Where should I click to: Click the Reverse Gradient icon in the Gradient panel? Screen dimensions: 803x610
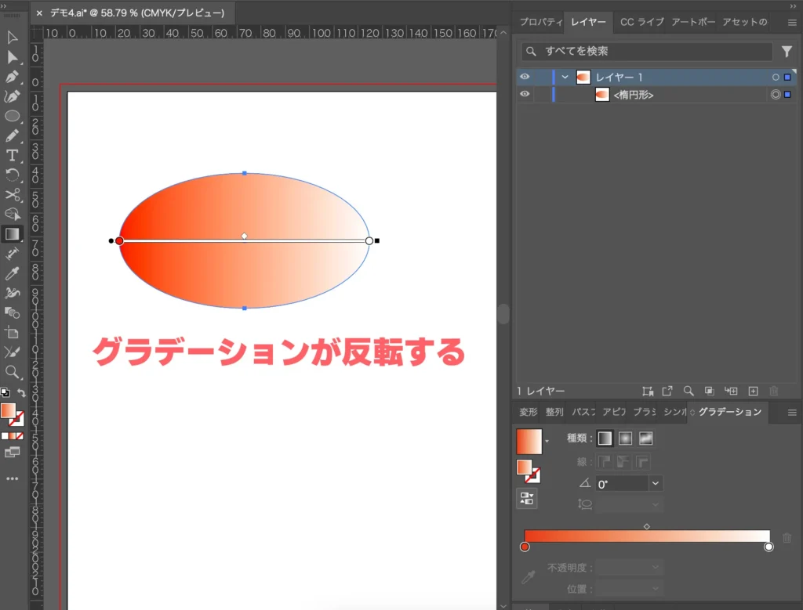526,499
